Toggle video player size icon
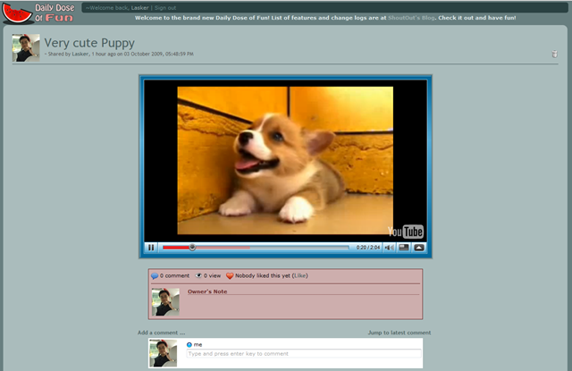The width and height of the screenshot is (572, 371). pos(404,248)
